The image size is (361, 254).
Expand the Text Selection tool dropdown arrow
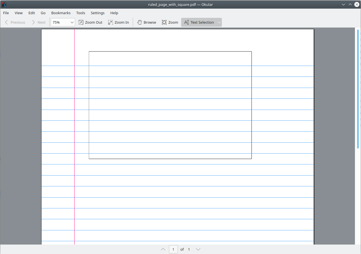click(219, 22)
